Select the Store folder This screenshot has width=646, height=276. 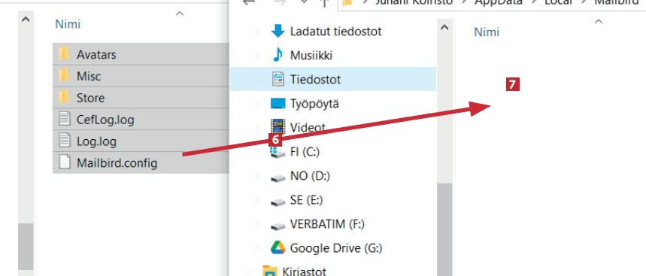coord(141,98)
